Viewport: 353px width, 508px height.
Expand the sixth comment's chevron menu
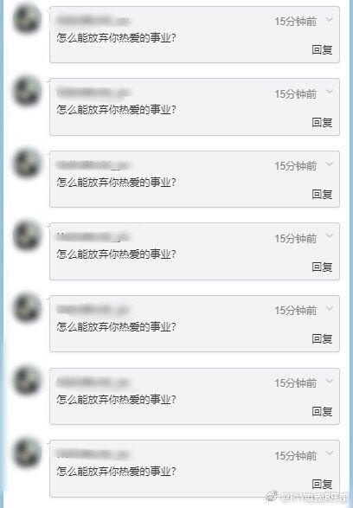click(x=330, y=381)
